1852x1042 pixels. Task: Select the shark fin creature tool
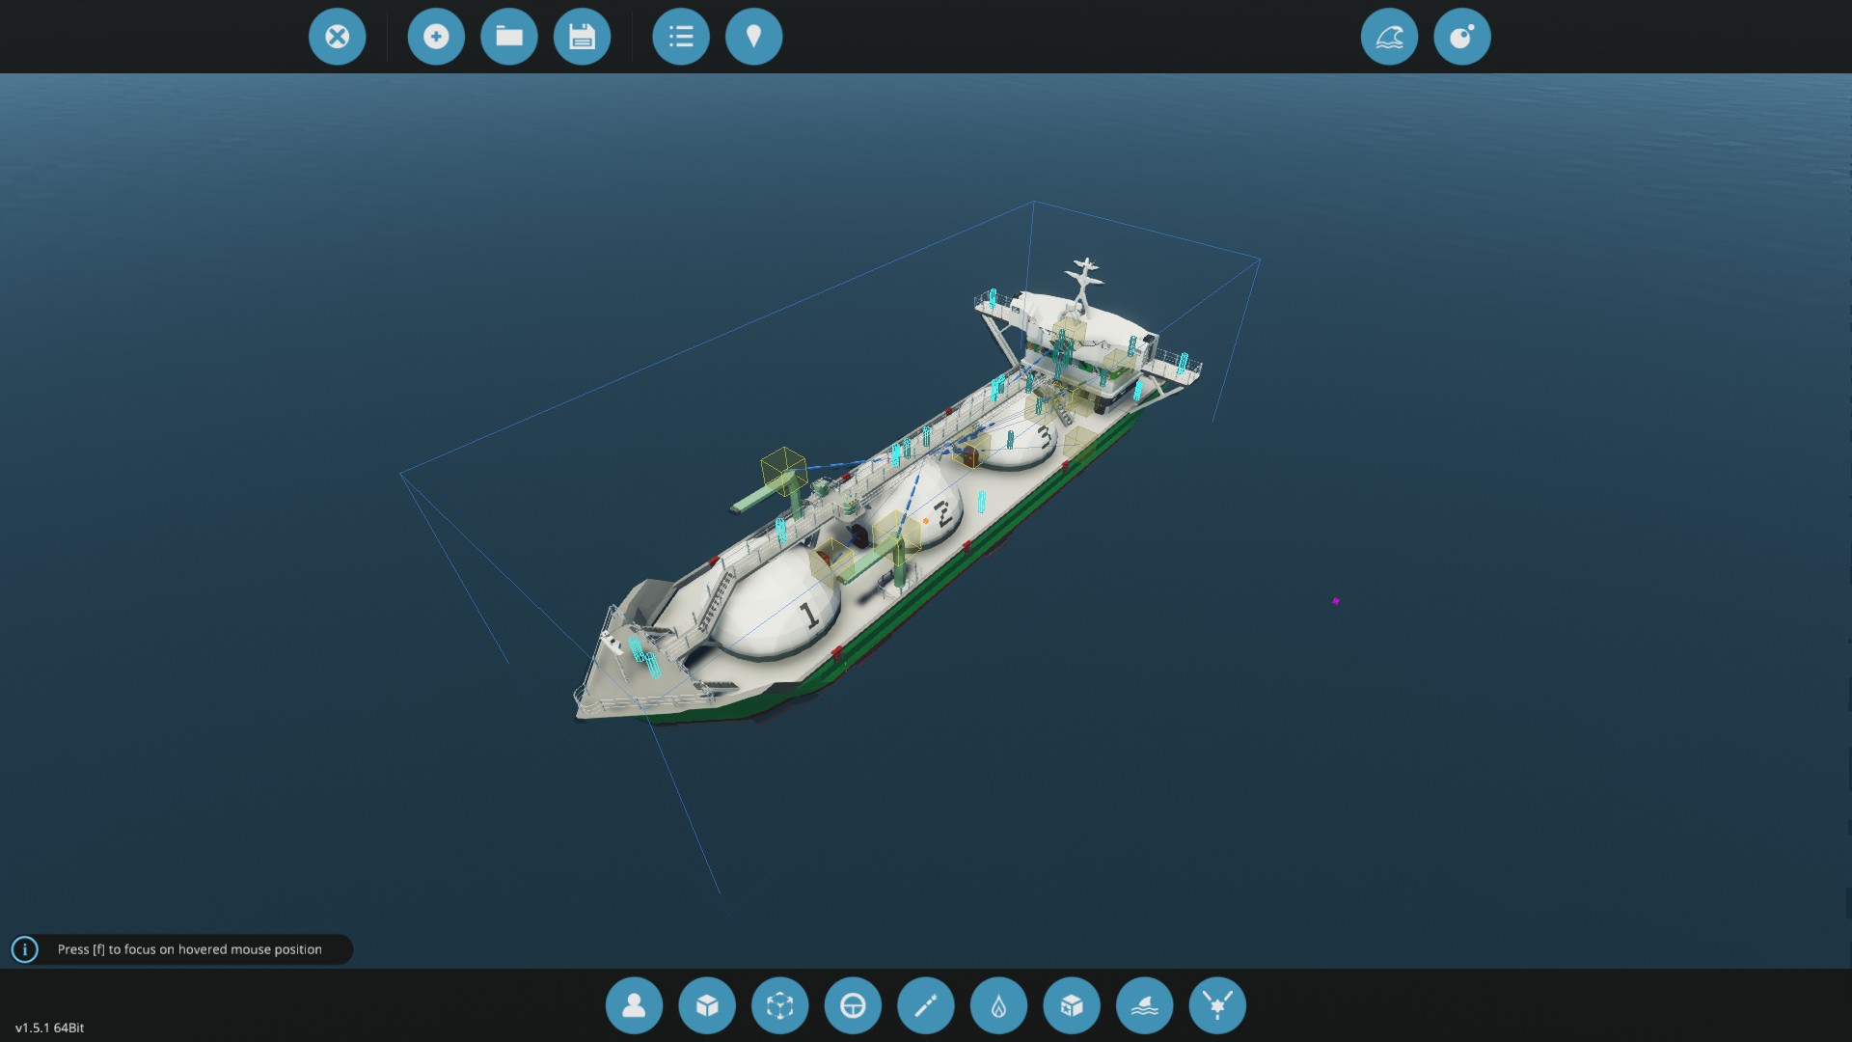tap(1144, 1005)
